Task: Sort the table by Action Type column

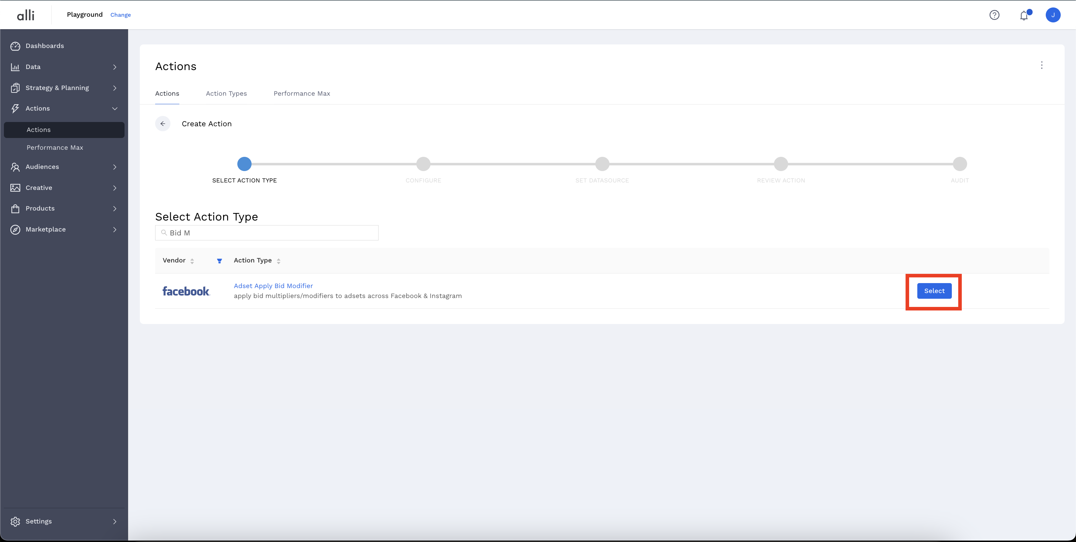Action: point(278,261)
